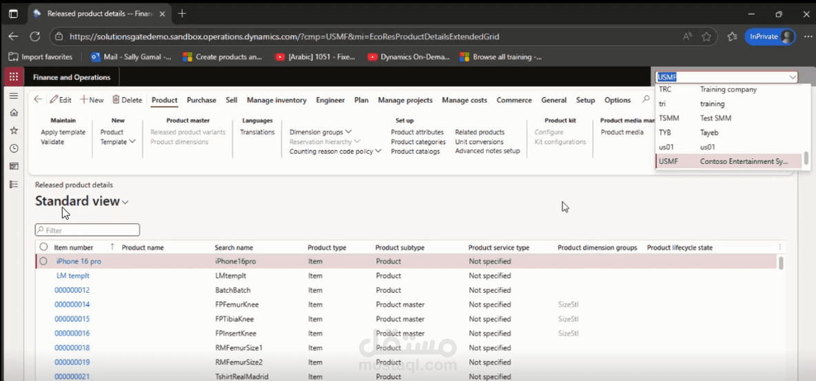Click company list scrollbar thumb
Image resolution: width=816 pixels, height=381 pixels.
pos(806,158)
